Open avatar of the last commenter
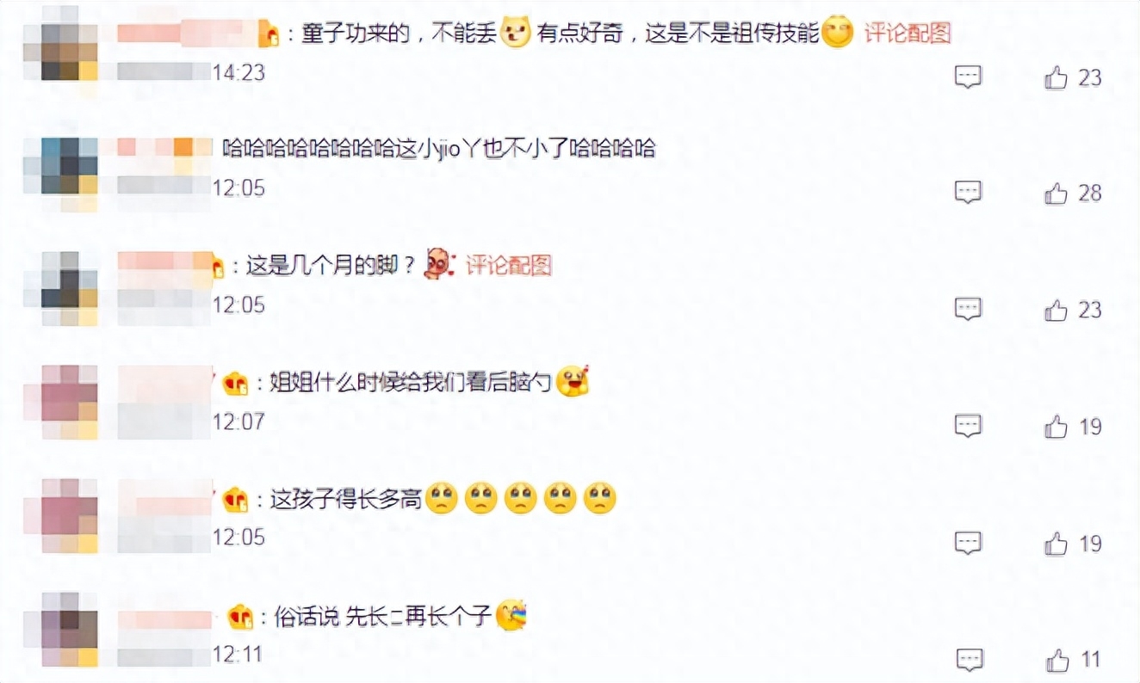The width and height of the screenshot is (1140, 683). [60, 630]
